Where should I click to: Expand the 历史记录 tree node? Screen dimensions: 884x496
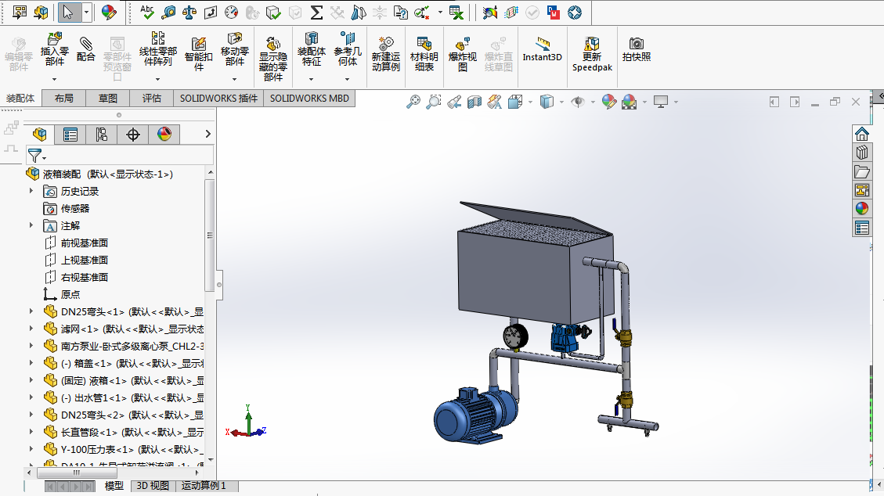point(31,191)
